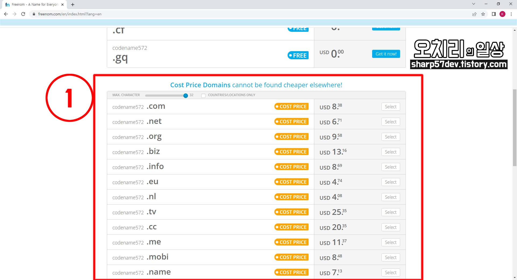
Task: Select codename572.eu domain
Action: click(x=390, y=182)
